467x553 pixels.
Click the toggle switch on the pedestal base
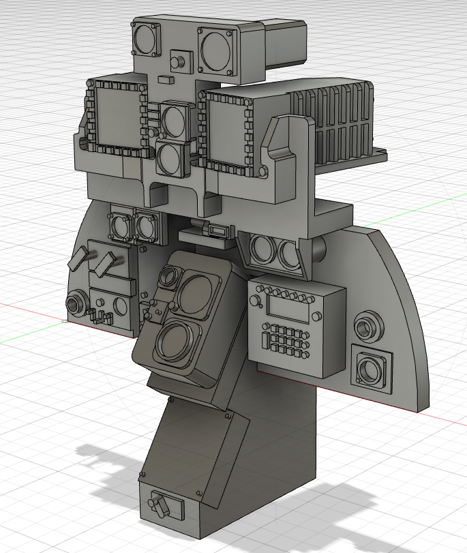pos(160,506)
